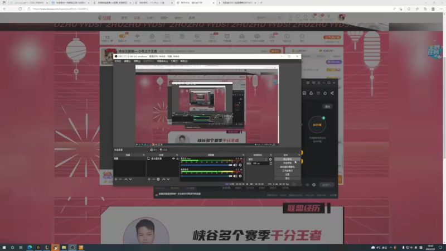Click the highlighted streaming button in OBS controls
Viewport: 446px width, 251px height.
(x=287, y=160)
